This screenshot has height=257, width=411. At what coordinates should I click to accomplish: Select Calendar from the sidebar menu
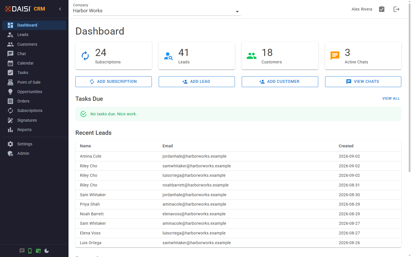(x=34, y=63)
